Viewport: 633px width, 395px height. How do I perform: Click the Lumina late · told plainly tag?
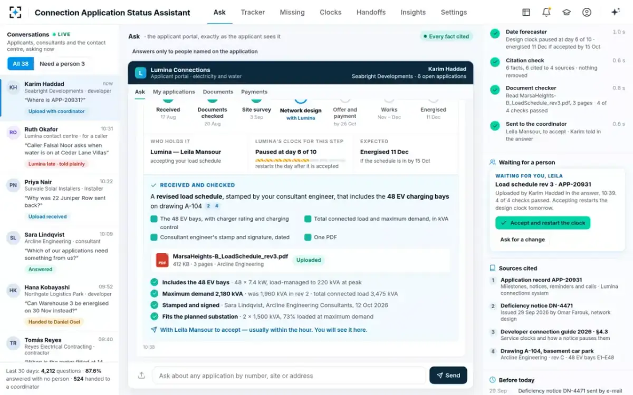[x=56, y=164]
